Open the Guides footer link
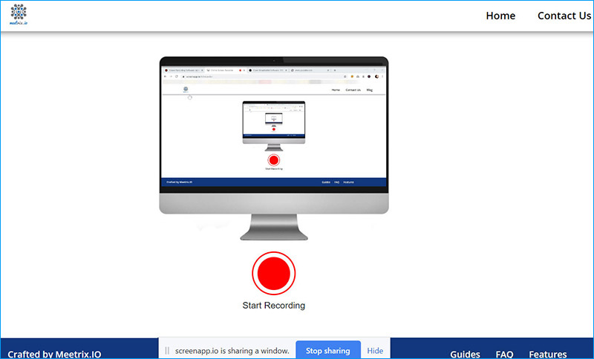The image size is (594, 359). point(466,355)
